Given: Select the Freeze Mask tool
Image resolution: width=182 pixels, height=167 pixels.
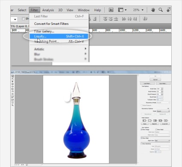Looking at the screenshot, I should tap(12, 97).
